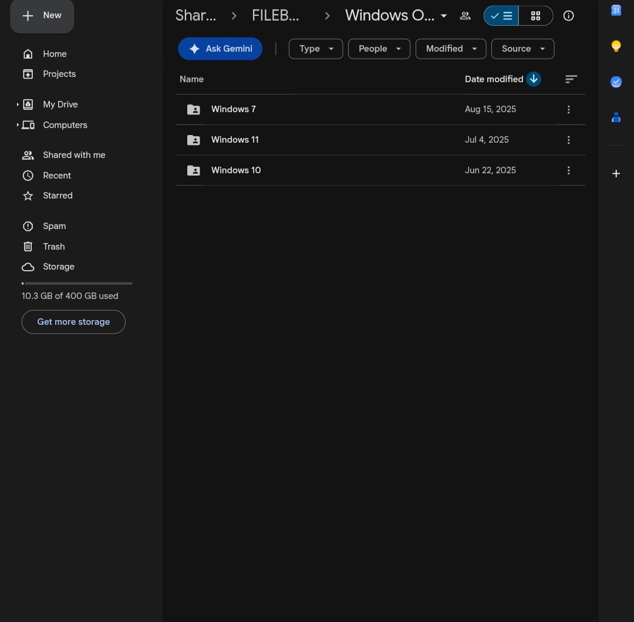The width and height of the screenshot is (634, 622).
Task: Go to Projects in sidebar
Action: [x=59, y=74]
